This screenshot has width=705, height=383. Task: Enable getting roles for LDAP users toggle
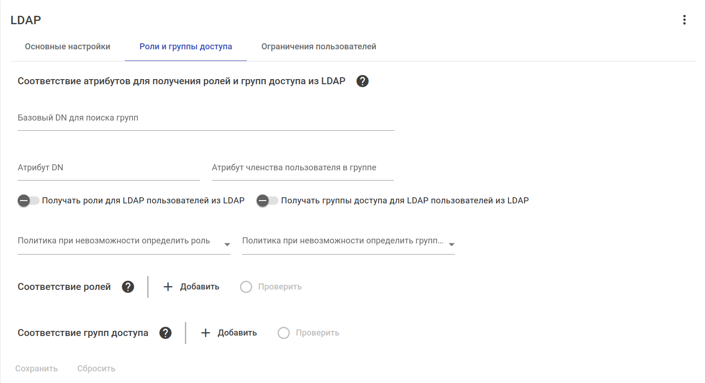28,201
